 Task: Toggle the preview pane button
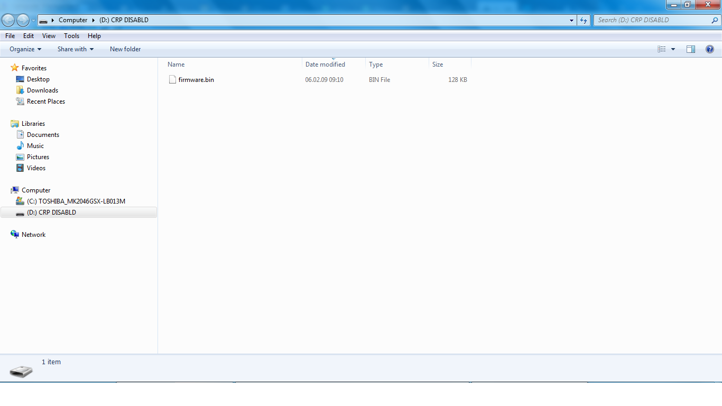click(x=691, y=49)
